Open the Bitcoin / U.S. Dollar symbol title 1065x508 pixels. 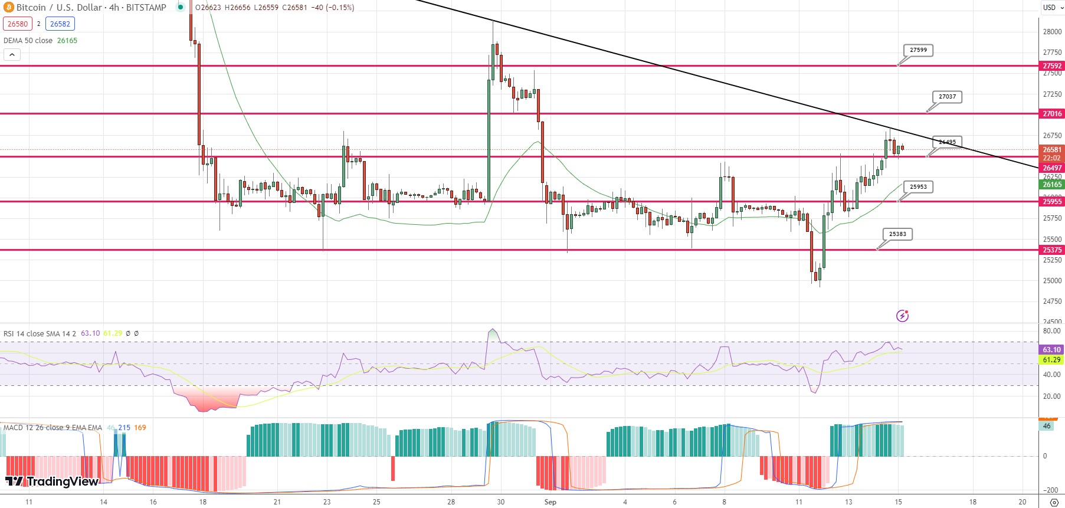(91, 8)
